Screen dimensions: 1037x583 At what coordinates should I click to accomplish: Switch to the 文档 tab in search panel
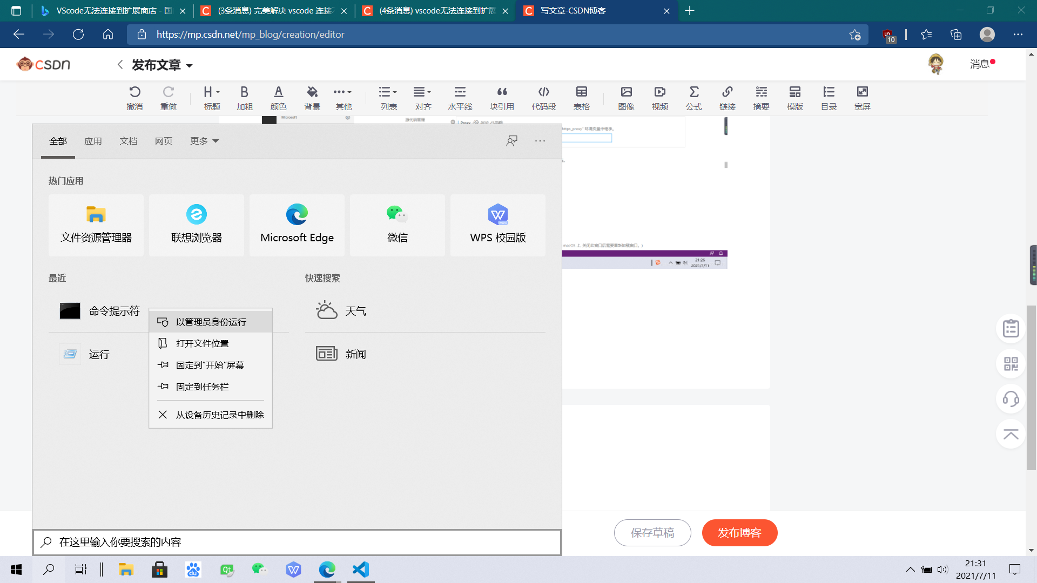coord(129,141)
